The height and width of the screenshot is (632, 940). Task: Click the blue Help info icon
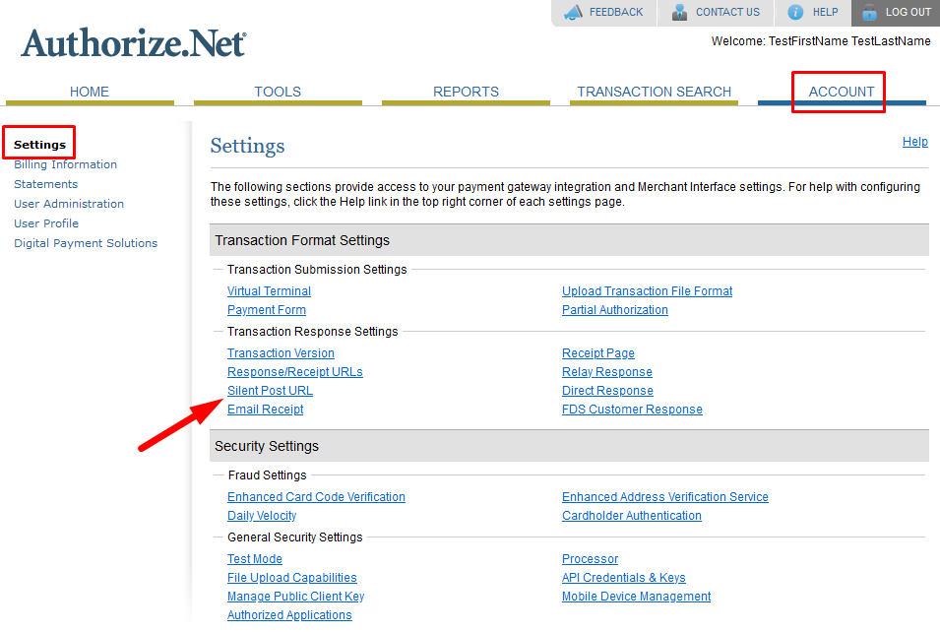tap(795, 13)
